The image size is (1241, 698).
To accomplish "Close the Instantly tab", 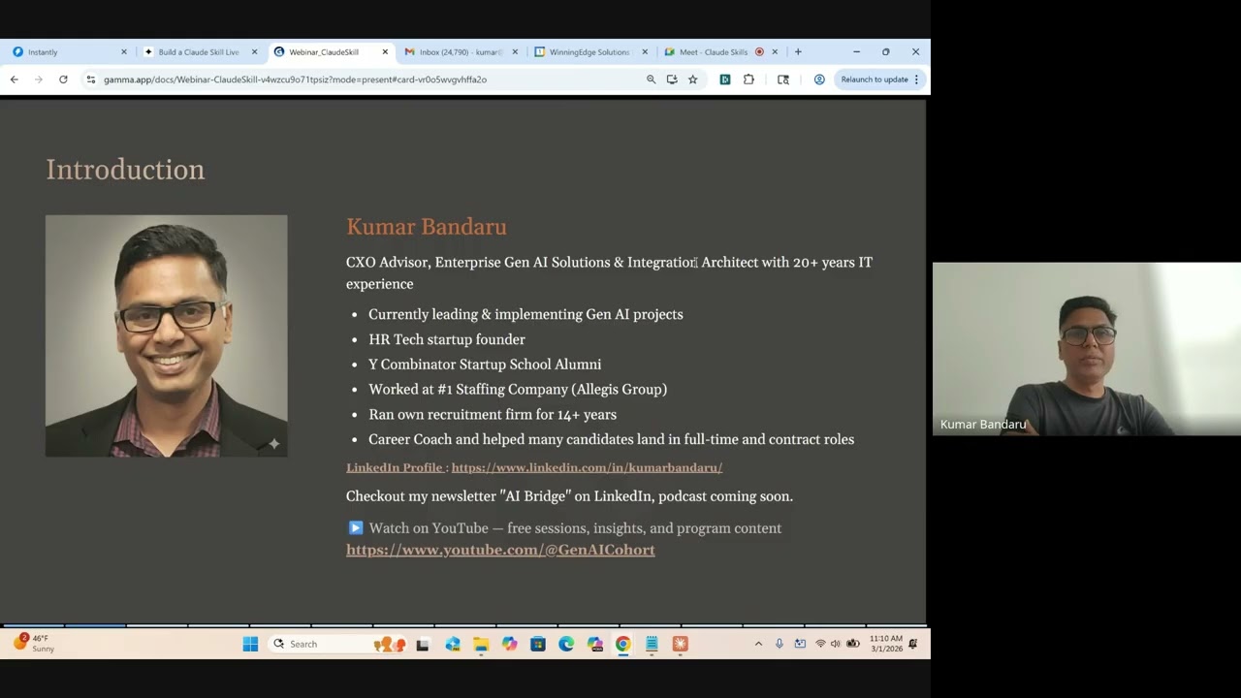I will 123,52.
